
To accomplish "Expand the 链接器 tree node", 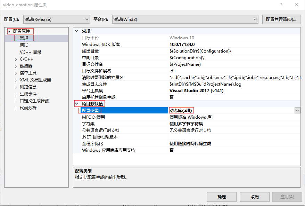I will (x=16, y=66).
